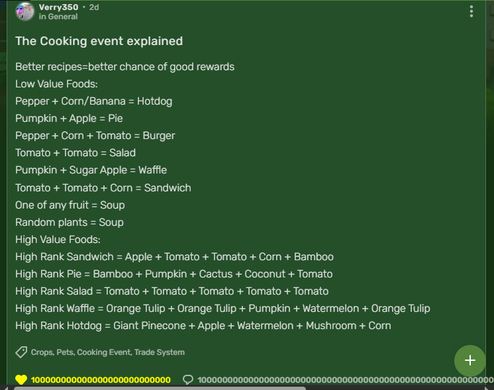Open Verry350's username profile link
Screen dimensions: 494x390
(58, 7)
